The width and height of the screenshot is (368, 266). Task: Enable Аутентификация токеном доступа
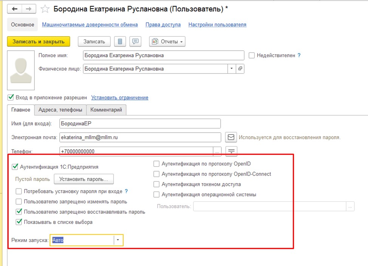click(x=156, y=184)
